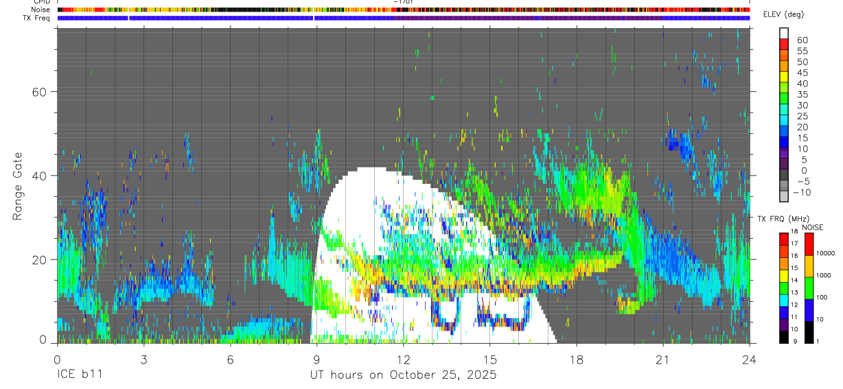Pick the blue 11–12 MHz TX FRQ swatch
Screen dimensions: 843x389
pos(784,312)
